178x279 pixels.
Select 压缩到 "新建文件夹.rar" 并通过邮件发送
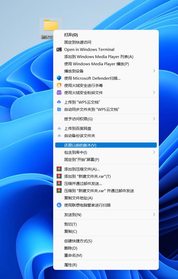click(106, 191)
